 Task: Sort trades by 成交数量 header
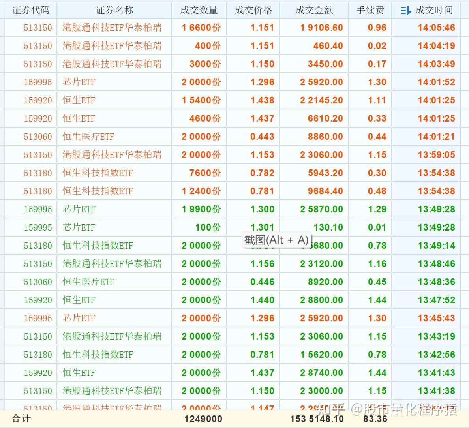pyautogui.click(x=199, y=10)
